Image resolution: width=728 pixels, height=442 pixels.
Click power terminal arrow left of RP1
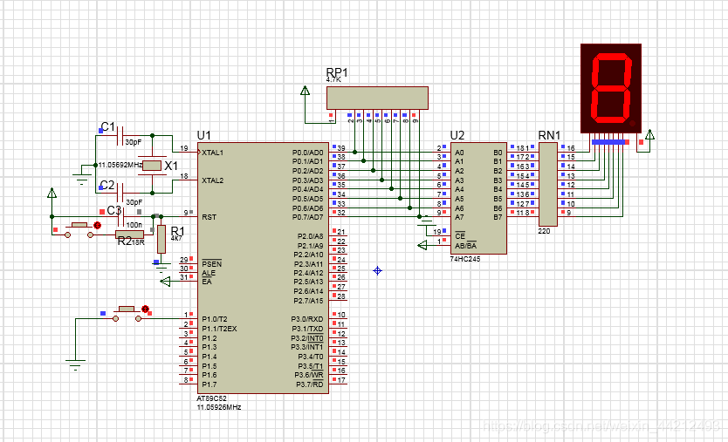click(305, 92)
